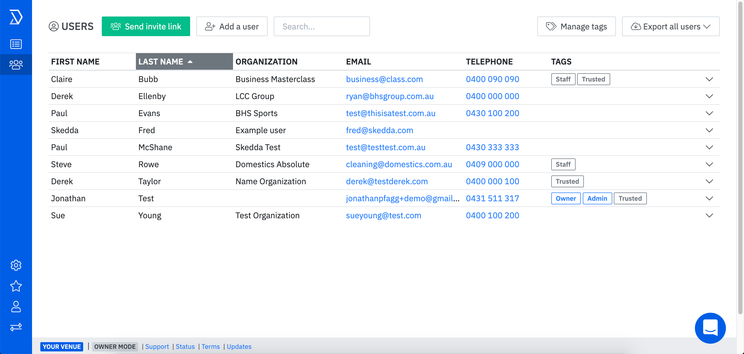Call phone number 0430 333 333
The width and height of the screenshot is (744, 354).
[x=492, y=147]
